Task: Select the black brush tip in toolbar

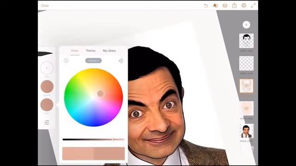Action: click(x=45, y=54)
